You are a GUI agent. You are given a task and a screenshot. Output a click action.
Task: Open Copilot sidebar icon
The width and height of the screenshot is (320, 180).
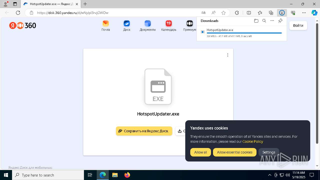(314, 13)
